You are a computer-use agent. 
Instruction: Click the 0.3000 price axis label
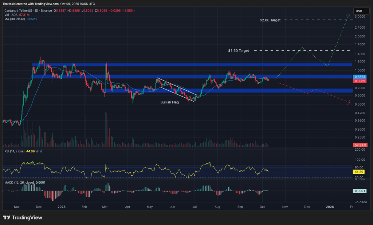coord(360,130)
